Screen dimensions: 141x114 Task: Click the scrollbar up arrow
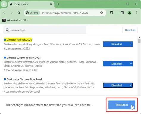(139, 38)
